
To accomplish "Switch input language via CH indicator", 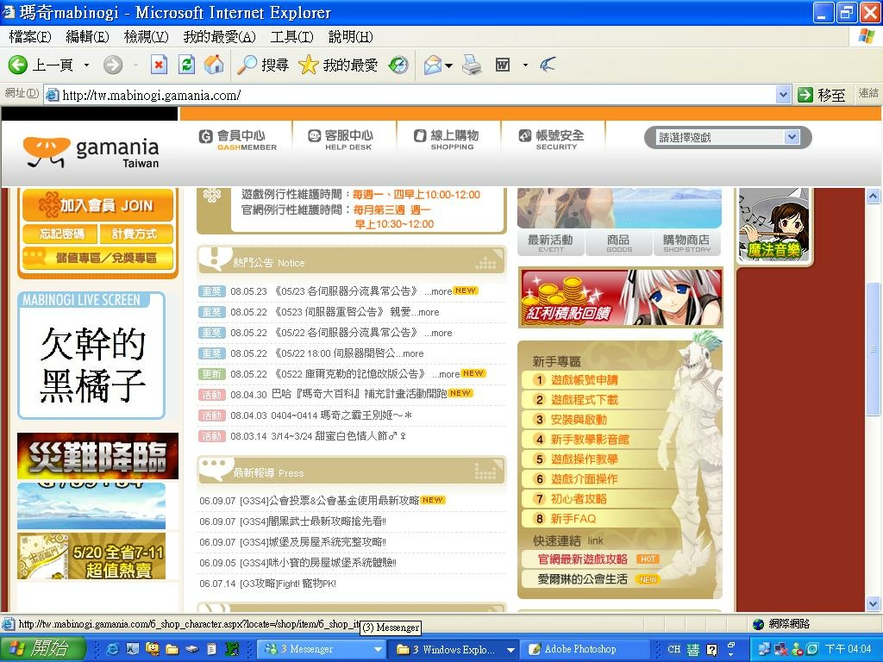I will 674,649.
